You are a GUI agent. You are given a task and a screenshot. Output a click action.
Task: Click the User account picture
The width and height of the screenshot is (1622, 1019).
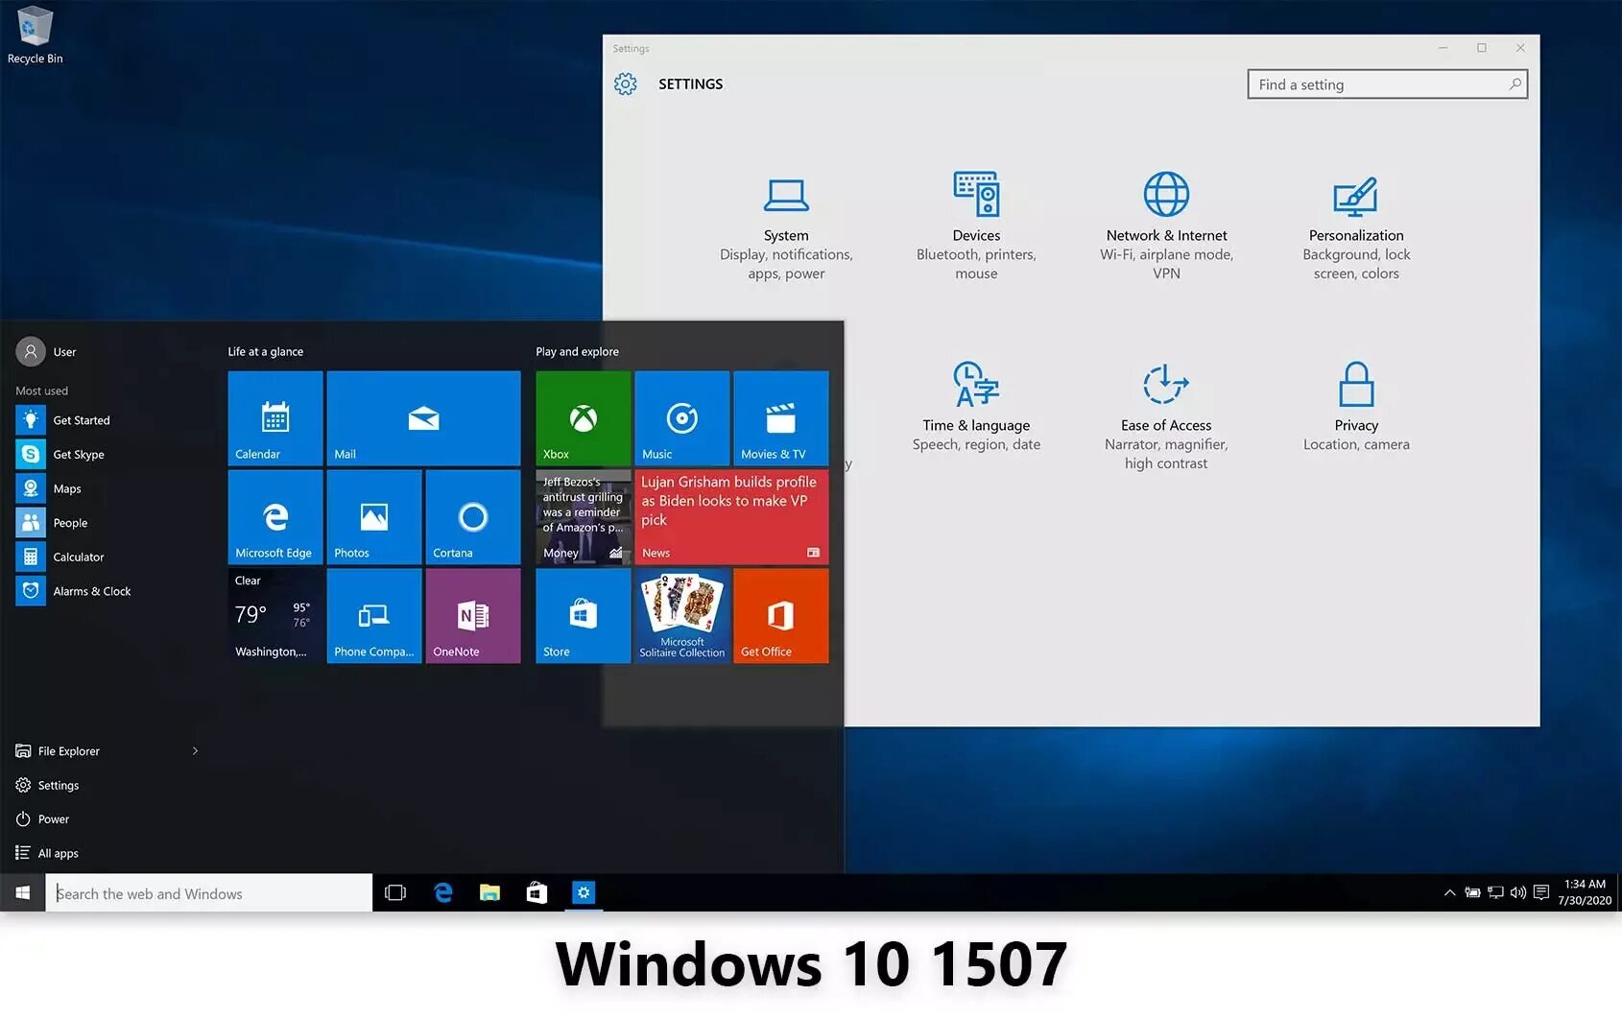pos(31,352)
